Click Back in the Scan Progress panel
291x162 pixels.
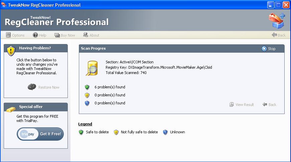(270, 105)
